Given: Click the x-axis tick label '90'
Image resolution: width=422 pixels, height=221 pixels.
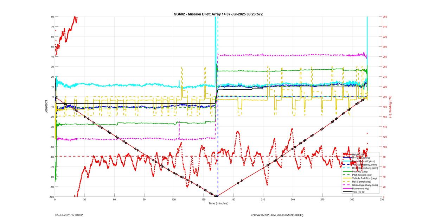Looking at the screenshot, I should (x=144, y=200).
